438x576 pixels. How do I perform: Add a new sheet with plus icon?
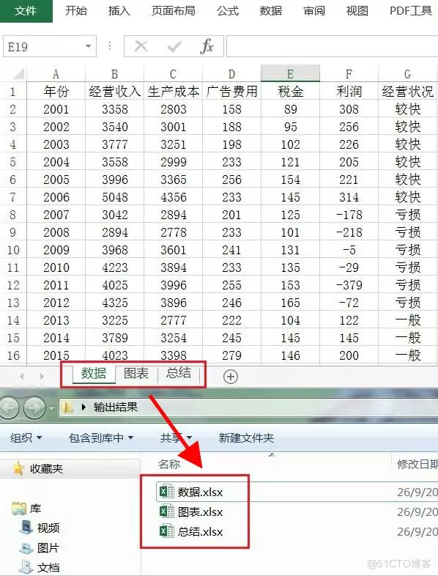pos(231,377)
